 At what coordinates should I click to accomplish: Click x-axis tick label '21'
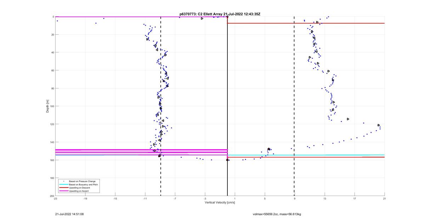click(x=384, y=199)
